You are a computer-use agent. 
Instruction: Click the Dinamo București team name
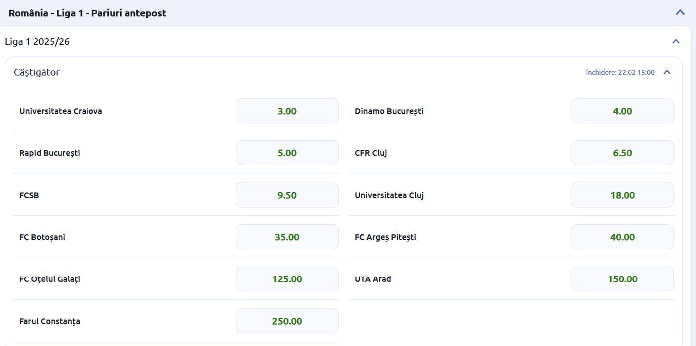(389, 111)
